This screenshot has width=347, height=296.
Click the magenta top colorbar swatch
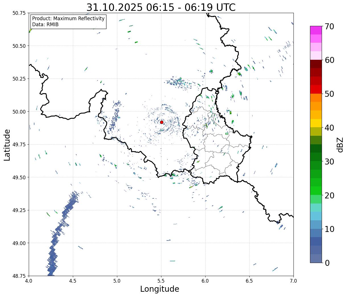click(x=316, y=30)
